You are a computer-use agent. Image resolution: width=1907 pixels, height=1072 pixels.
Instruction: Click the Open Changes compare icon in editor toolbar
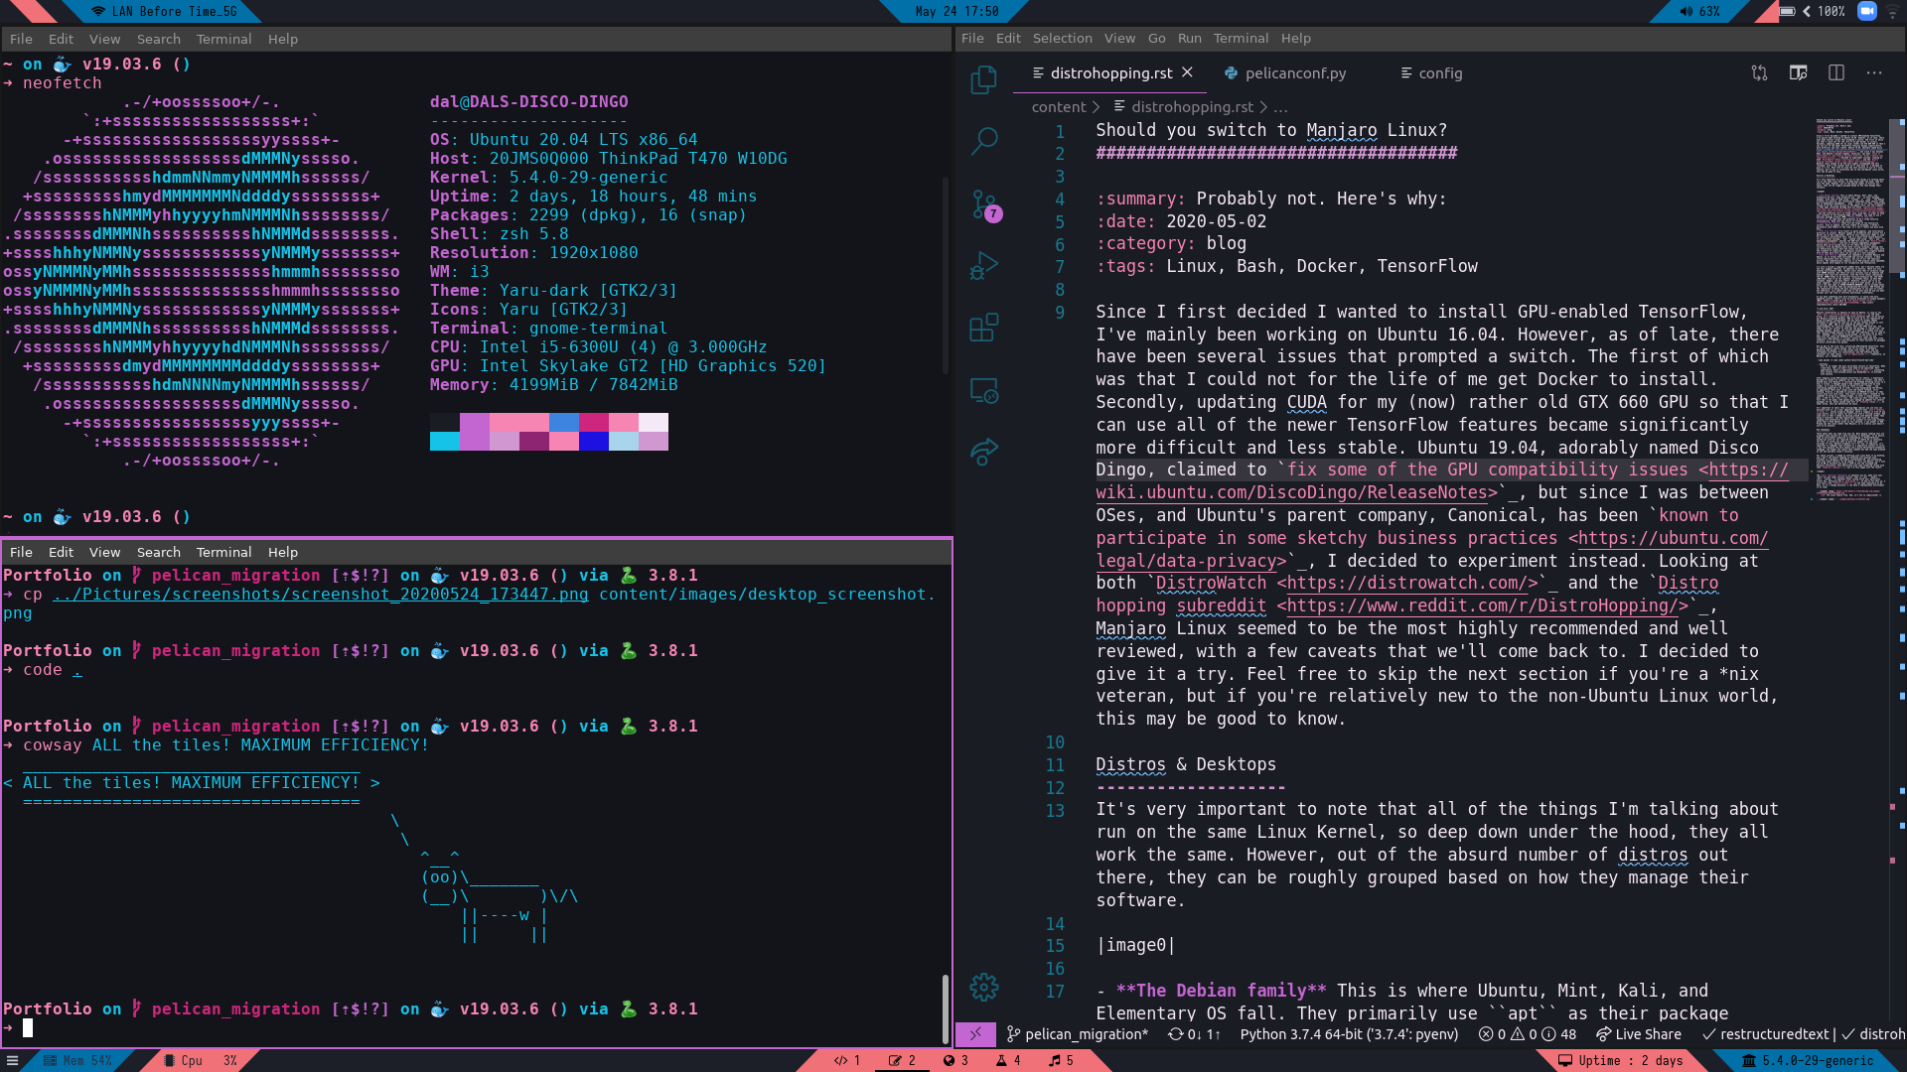tap(1759, 72)
